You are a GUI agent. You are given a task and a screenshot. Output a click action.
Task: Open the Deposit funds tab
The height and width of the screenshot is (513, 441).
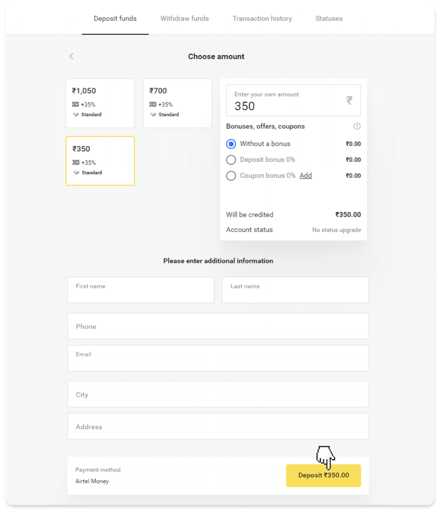pos(115,18)
